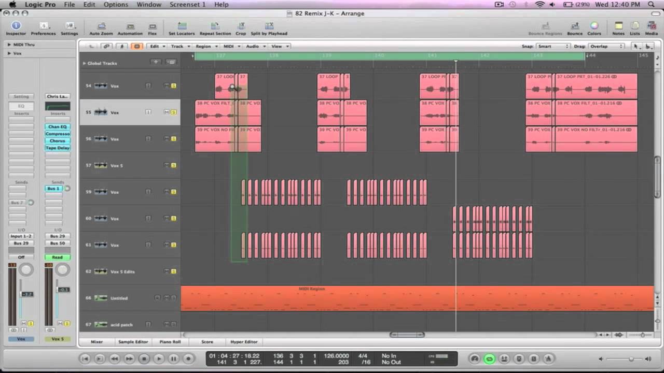Toggle the green Cycle mode button

pos(489,358)
